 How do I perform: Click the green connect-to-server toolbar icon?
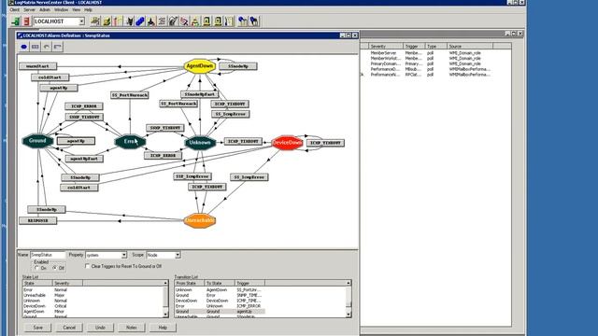coord(16,21)
